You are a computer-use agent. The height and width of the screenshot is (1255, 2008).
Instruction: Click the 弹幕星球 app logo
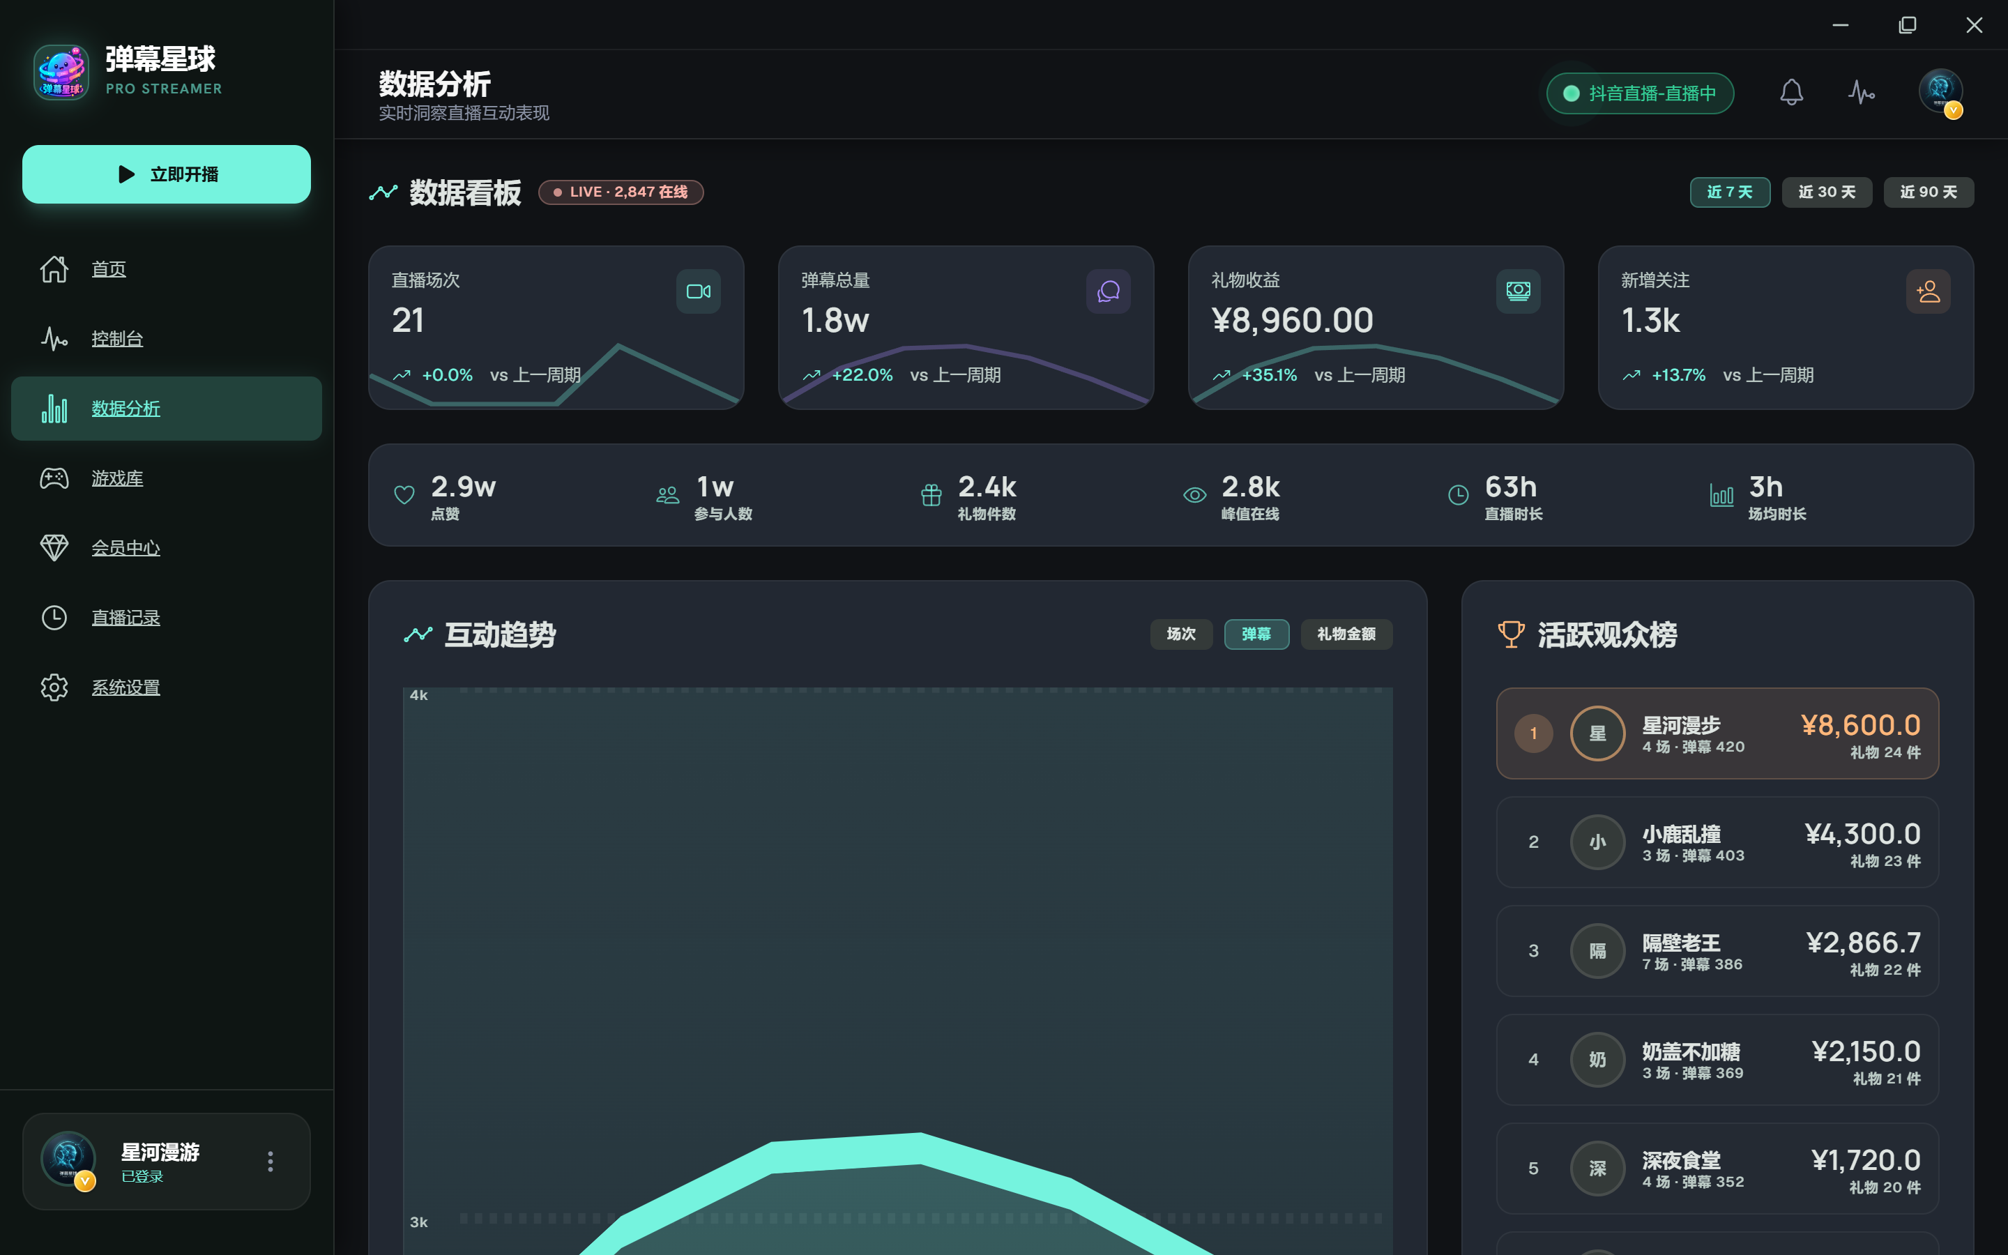tap(61, 73)
